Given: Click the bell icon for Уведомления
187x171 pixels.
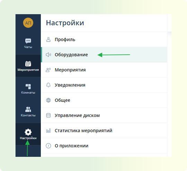Looking at the screenshot, I should click(48, 85).
